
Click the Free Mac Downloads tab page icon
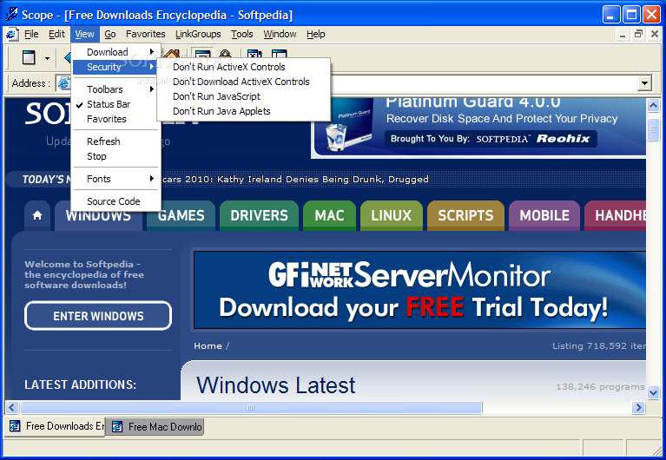pos(117,426)
